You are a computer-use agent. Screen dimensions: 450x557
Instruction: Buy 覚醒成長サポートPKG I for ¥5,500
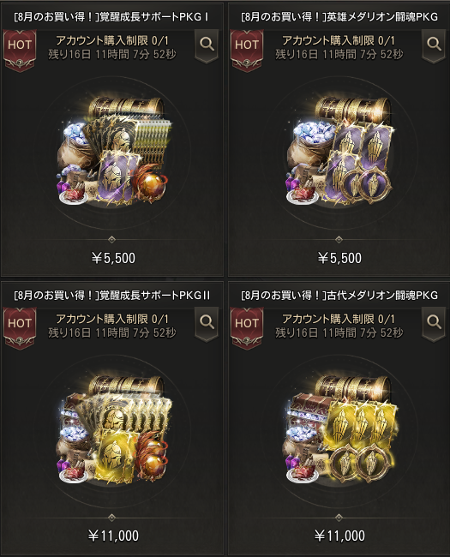pos(113,258)
